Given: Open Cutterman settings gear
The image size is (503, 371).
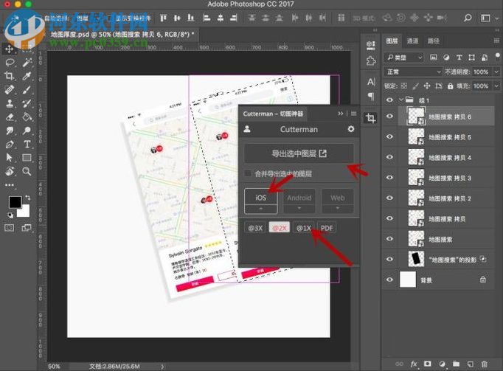Looking at the screenshot, I should [351, 128].
